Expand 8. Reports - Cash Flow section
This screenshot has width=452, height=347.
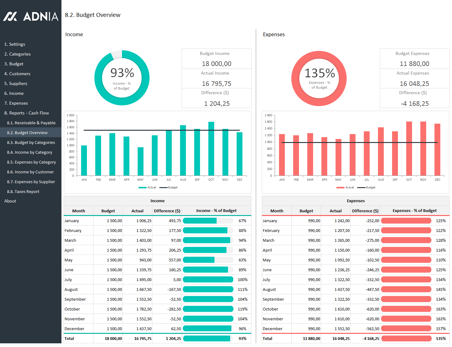coord(26,113)
